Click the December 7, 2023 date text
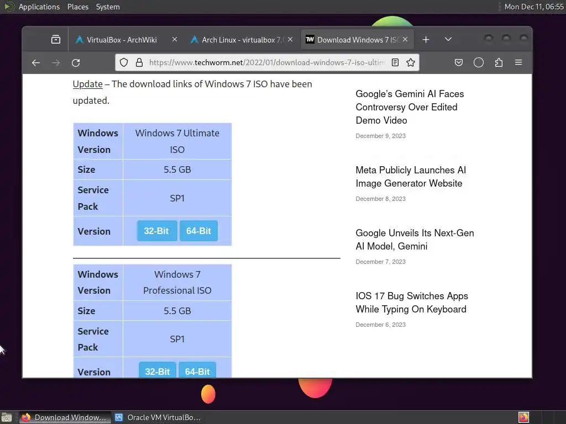Viewport: 566px width, 424px height. pyautogui.click(x=380, y=262)
